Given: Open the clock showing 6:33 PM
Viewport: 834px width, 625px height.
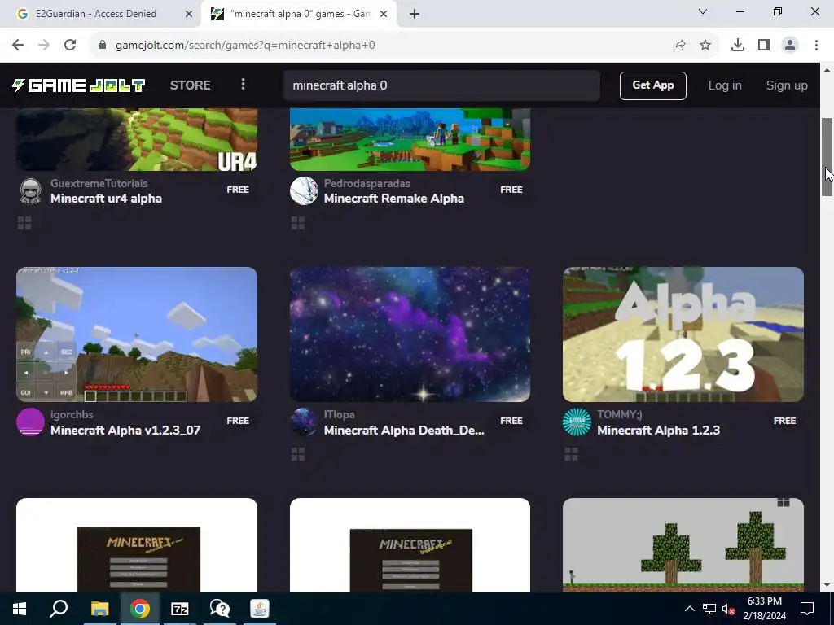Looking at the screenshot, I should tap(764, 609).
